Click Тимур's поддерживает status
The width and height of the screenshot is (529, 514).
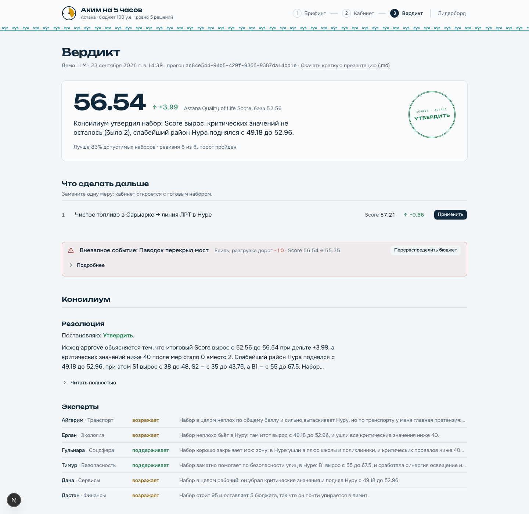pyautogui.click(x=151, y=465)
